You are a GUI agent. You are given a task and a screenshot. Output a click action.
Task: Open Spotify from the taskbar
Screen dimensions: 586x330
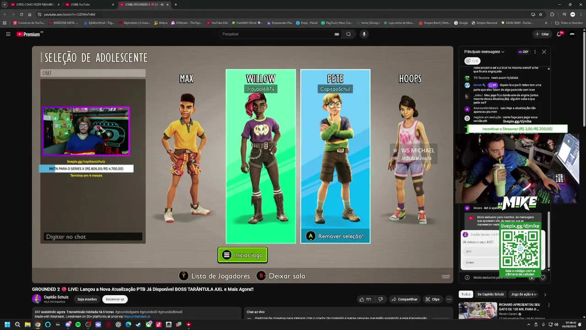(x=78, y=324)
